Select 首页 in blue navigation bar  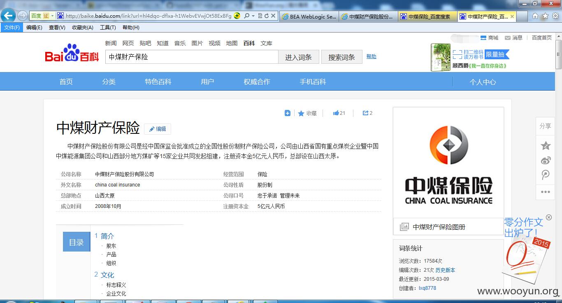pos(66,82)
